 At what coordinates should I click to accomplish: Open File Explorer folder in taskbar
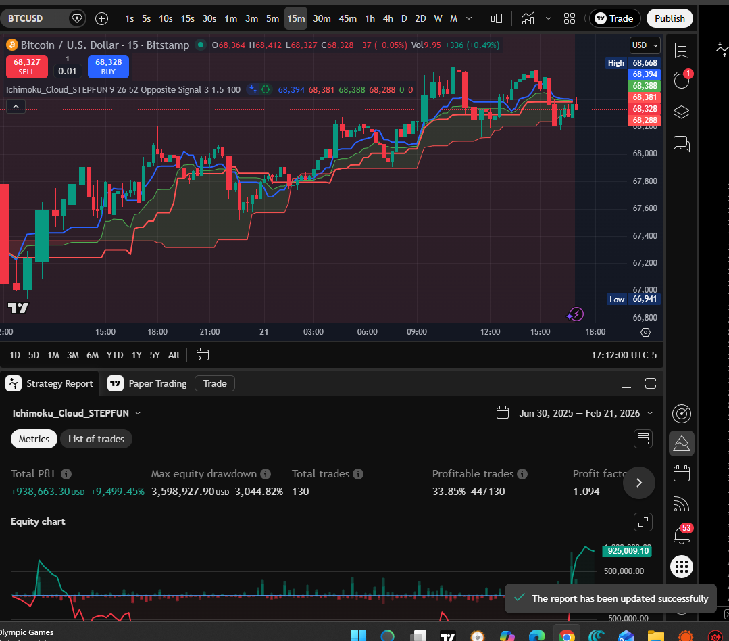pyautogui.click(x=655, y=636)
